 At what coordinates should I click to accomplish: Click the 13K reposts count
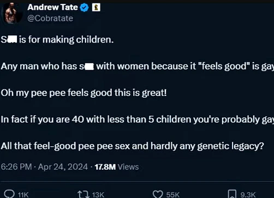point(98,195)
